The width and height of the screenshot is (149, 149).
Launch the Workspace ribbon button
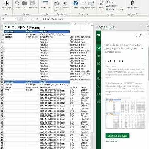(x=46, y=5)
